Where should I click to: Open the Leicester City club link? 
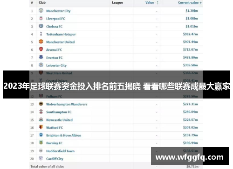point(56,65)
